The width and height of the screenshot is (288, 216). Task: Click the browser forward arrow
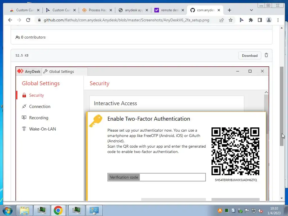click(x=19, y=20)
